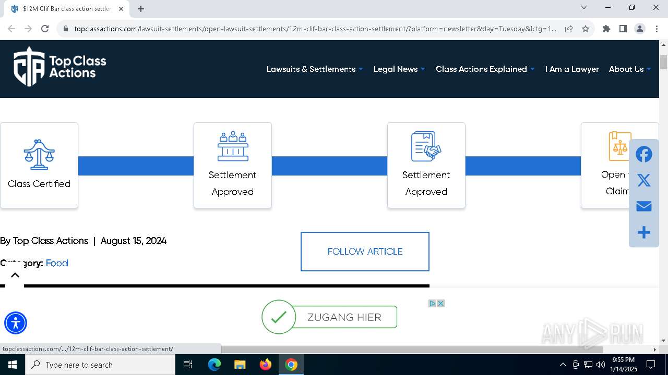Click the taskbar search box

click(x=100, y=365)
